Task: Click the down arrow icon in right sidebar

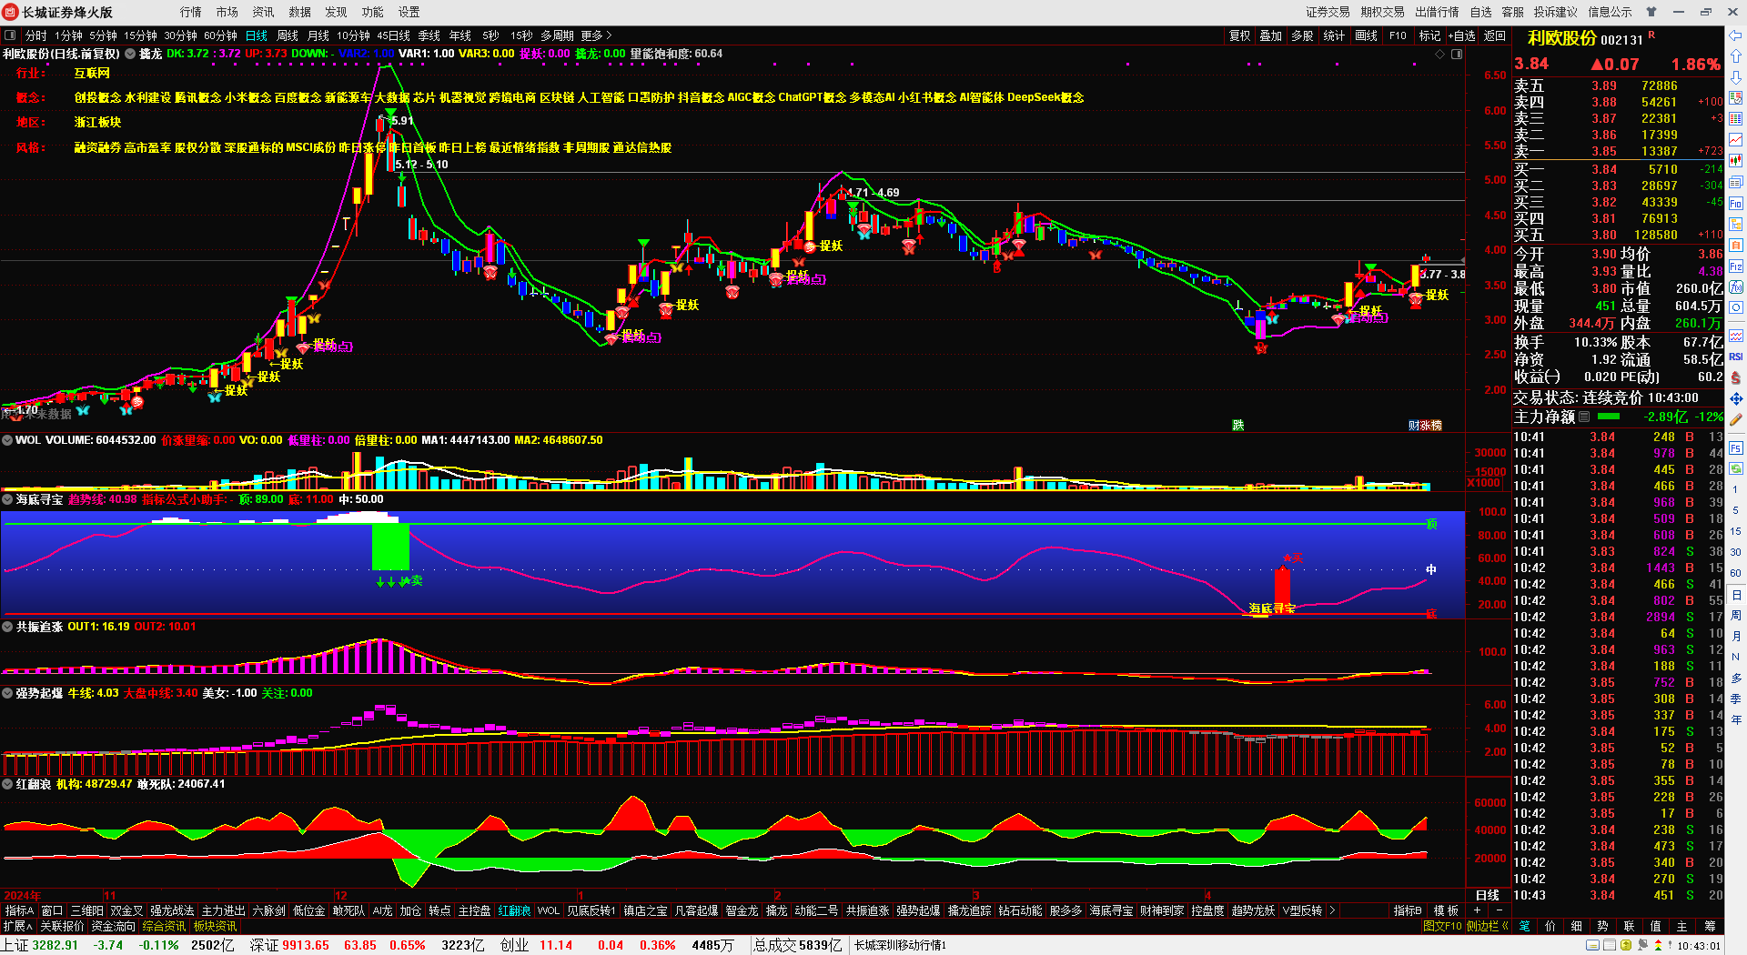Action: [x=1736, y=77]
